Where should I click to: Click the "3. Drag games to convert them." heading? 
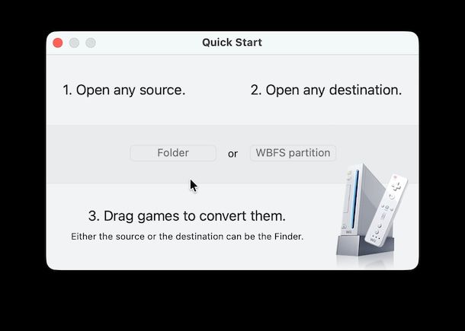188,215
